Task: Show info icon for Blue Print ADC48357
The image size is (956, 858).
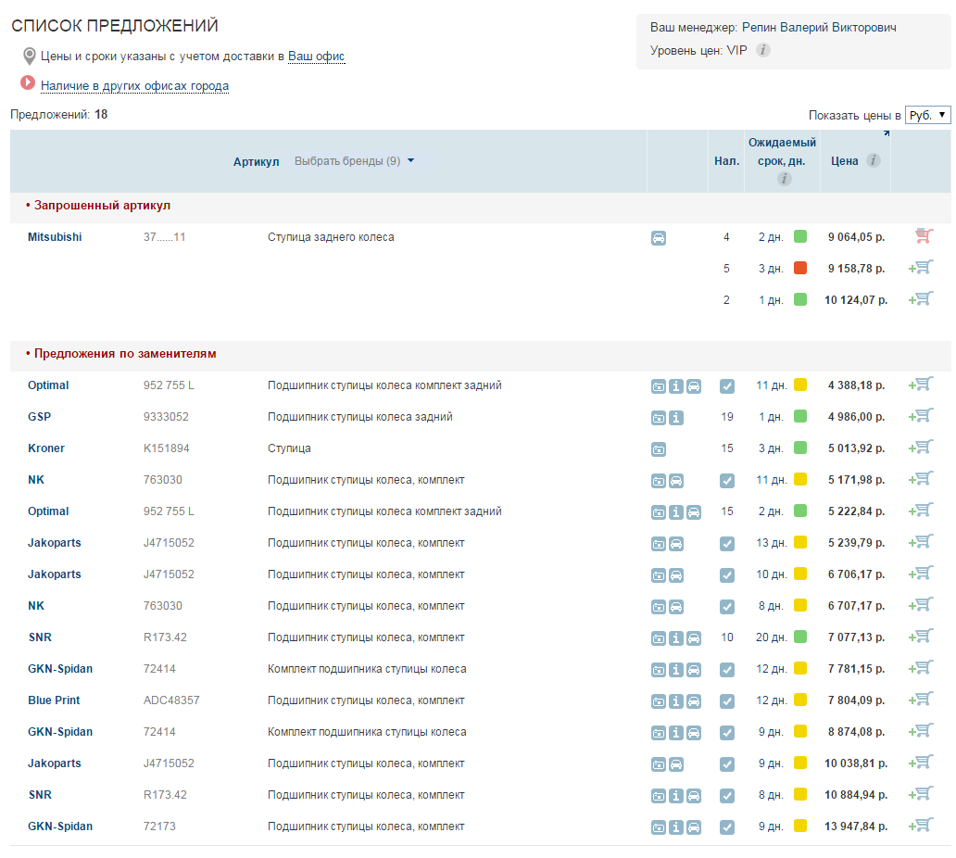Action: pos(676,701)
